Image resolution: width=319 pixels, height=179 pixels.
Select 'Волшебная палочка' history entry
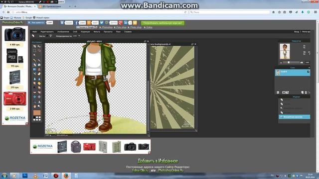(x=294, y=117)
